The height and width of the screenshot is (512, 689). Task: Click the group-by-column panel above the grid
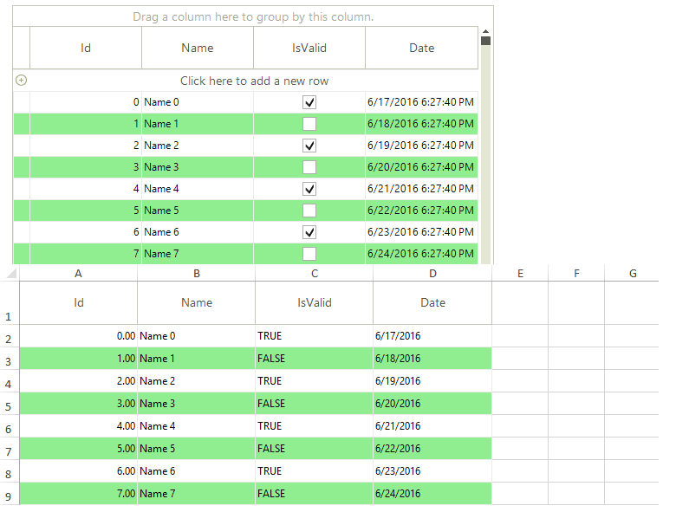coord(253,16)
